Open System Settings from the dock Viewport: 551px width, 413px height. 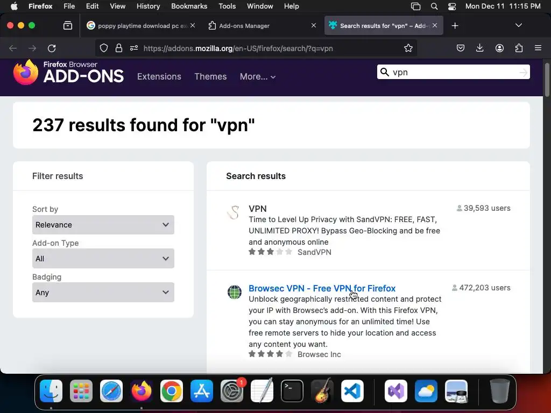pos(232,391)
